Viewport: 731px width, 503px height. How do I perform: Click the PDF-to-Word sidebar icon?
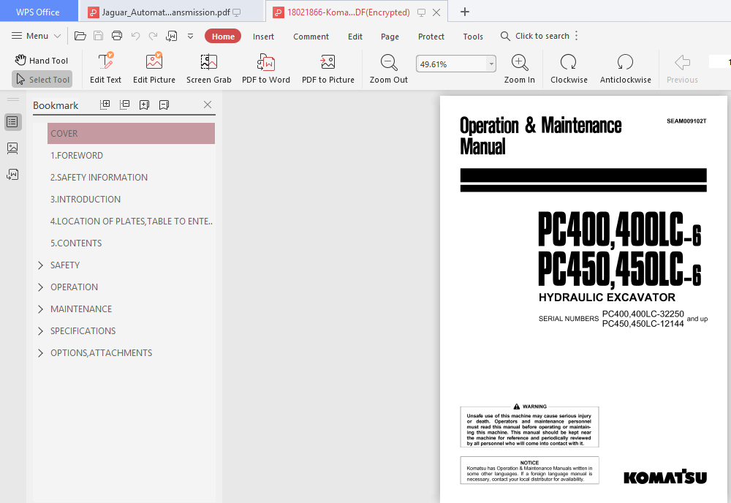pyautogui.click(x=12, y=174)
